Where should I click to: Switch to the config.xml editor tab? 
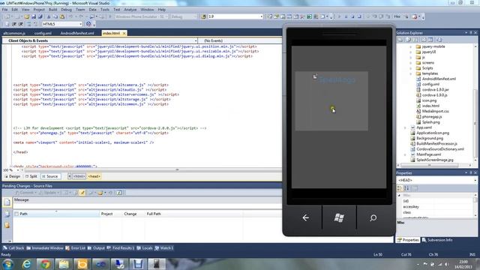coord(43,33)
